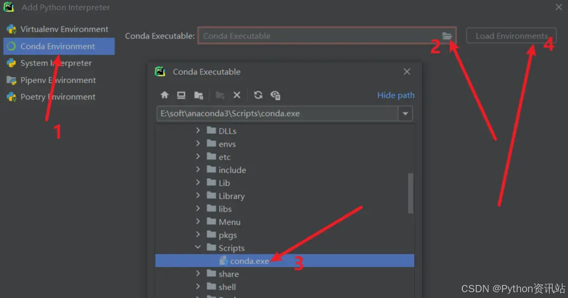Expand the include folder

(x=198, y=170)
